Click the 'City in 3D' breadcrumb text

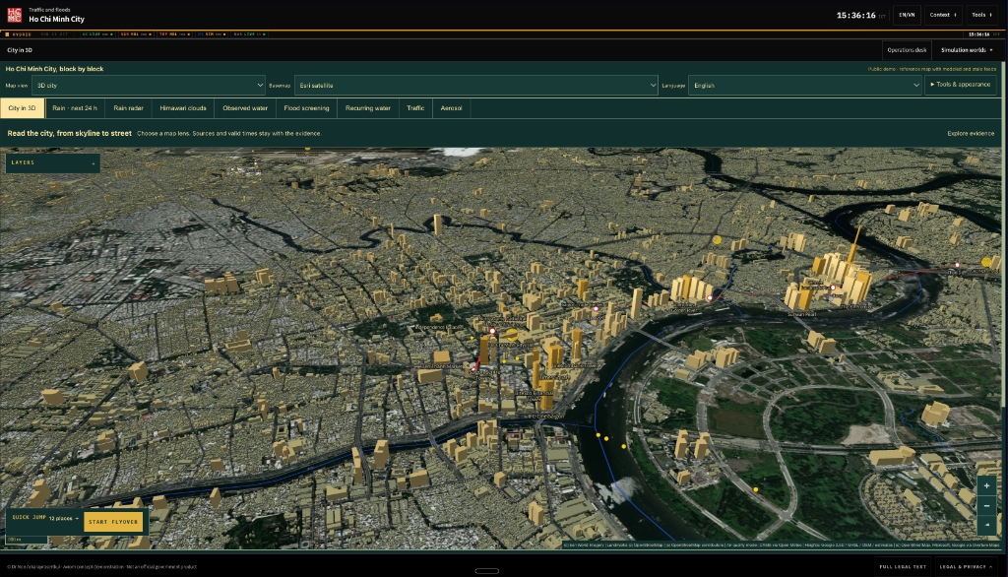tap(20, 50)
